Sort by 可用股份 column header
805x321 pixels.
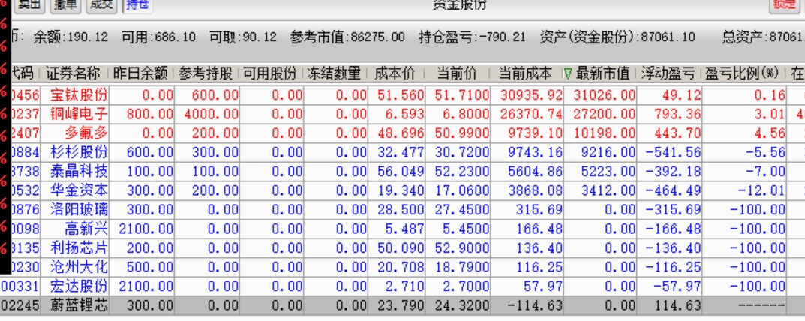click(270, 73)
